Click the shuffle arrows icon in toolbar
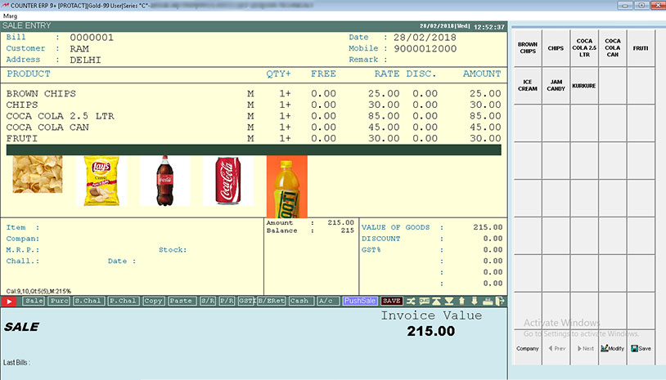This screenshot has height=380, width=666. [411, 301]
